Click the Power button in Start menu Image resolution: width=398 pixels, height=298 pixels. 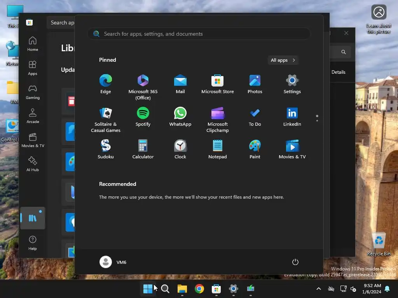(x=295, y=262)
